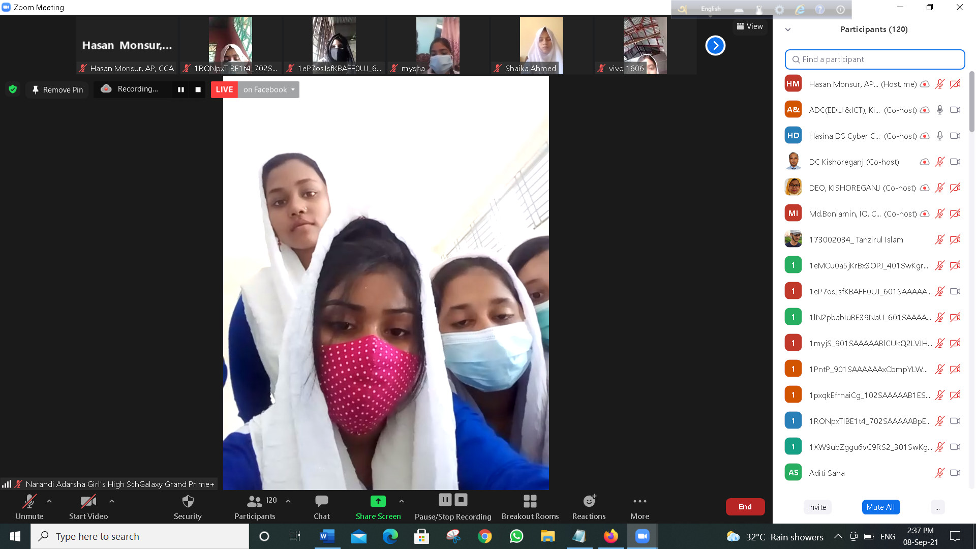Screen dimensions: 976x549
Task: Open the Chat bubble icon
Action: (321, 501)
